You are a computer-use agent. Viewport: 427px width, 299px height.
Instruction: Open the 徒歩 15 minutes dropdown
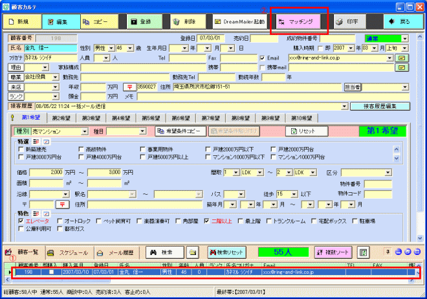294,194
